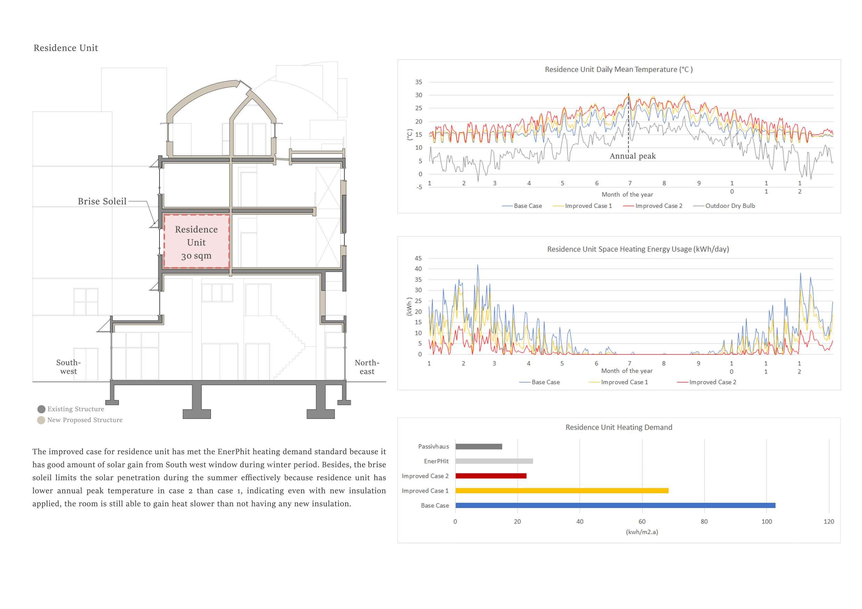Click the New Proposed Structure beige circle
Screen dimensions: 862x609
[x=41, y=420]
